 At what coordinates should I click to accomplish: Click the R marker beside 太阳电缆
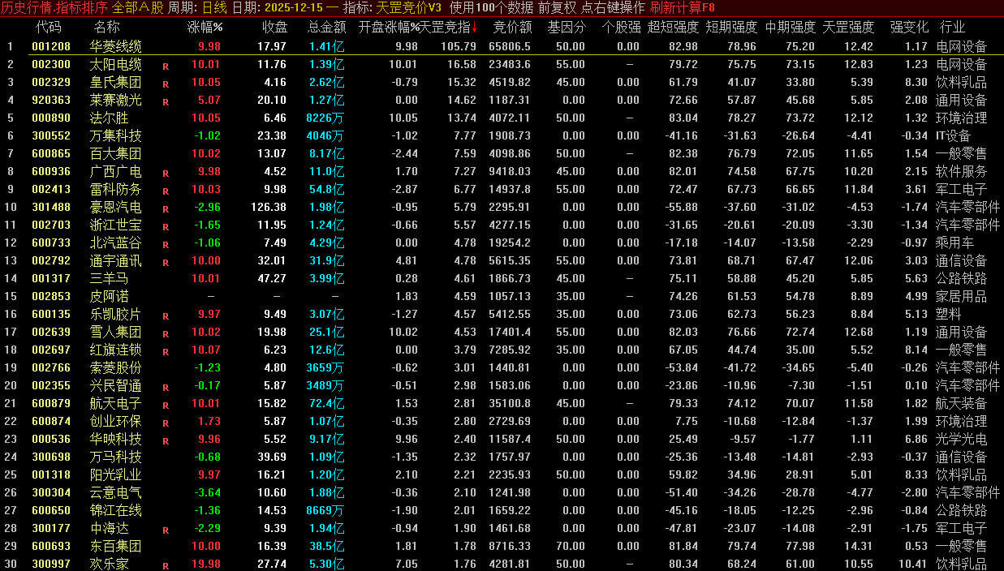[x=166, y=66]
